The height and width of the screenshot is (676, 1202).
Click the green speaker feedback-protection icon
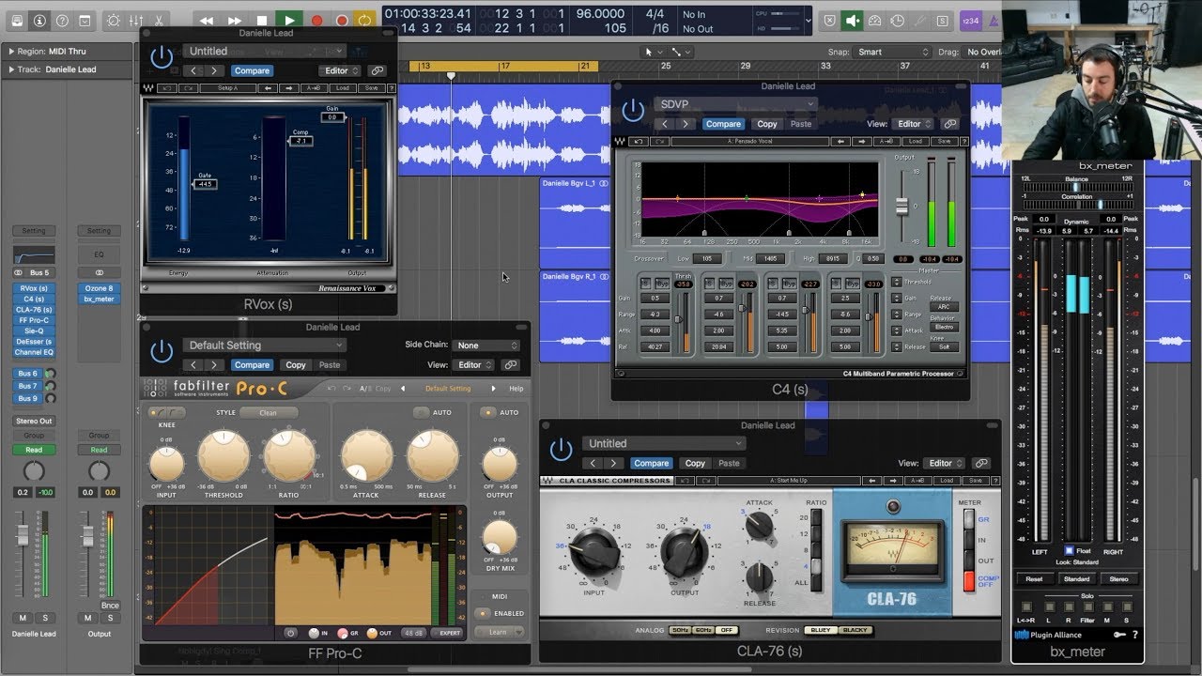(853, 20)
